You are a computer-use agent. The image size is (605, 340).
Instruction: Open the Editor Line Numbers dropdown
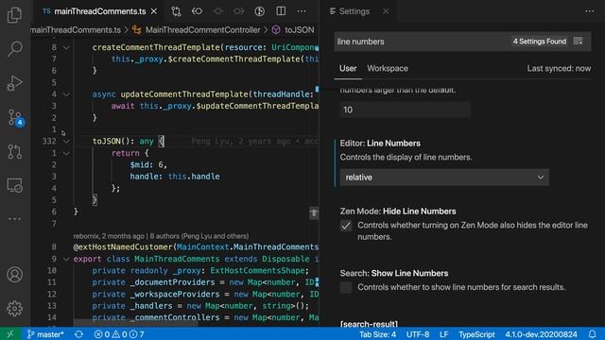tap(444, 178)
